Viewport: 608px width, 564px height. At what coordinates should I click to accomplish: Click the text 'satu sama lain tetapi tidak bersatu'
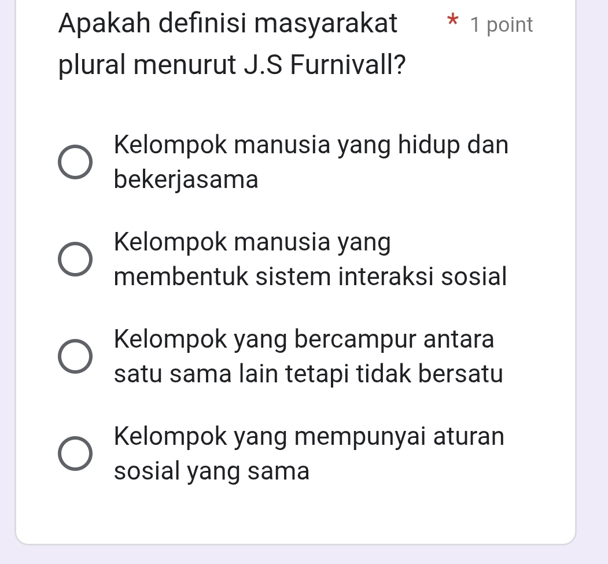pyautogui.click(x=308, y=374)
